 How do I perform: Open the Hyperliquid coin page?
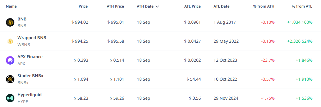click(29, 95)
